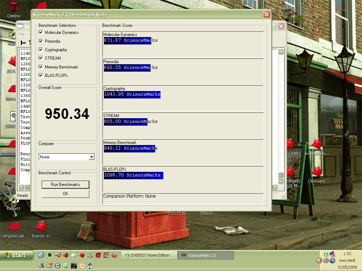Select the Cestino recycle bin desktop icon
362x271 pixels.
[13, 10]
